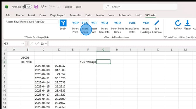
Task: Select column B header
Action: (27, 50)
